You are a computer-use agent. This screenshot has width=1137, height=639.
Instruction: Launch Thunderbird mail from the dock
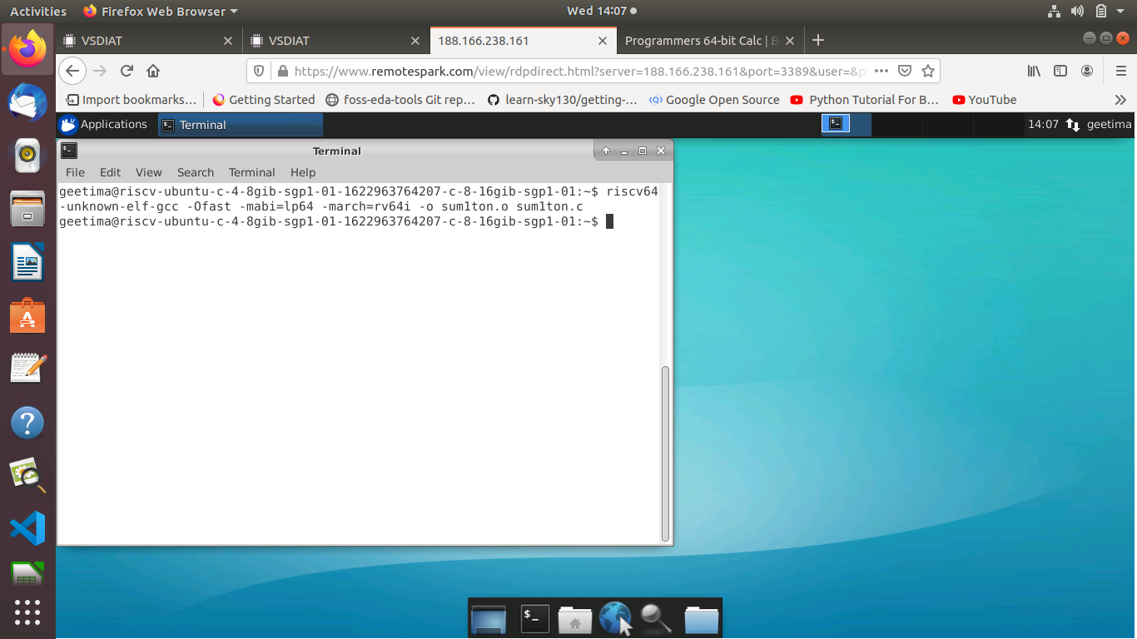coord(27,102)
